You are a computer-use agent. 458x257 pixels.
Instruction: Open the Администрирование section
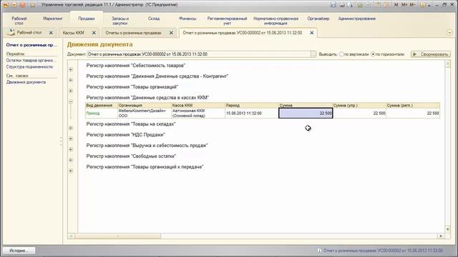[356, 19]
